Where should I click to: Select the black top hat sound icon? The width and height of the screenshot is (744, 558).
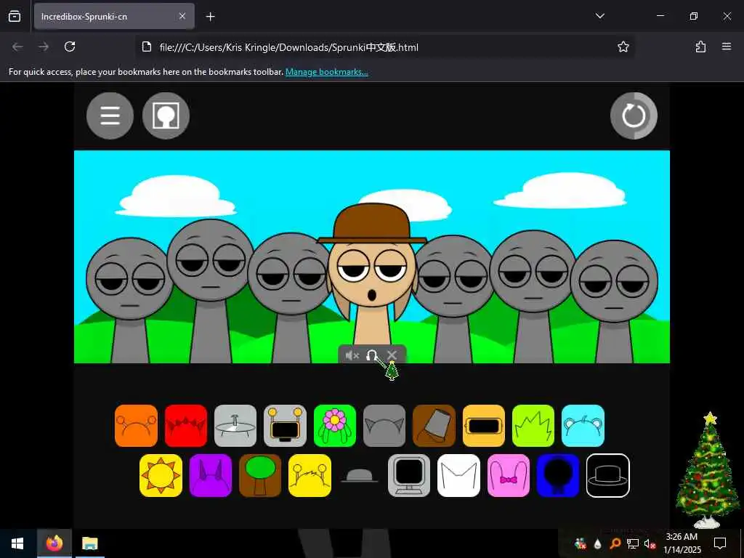(x=608, y=475)
